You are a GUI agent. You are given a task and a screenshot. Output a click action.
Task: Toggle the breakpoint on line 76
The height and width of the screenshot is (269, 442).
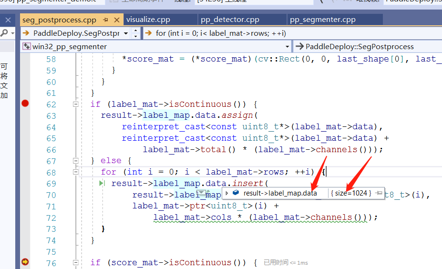click(25, 262)
